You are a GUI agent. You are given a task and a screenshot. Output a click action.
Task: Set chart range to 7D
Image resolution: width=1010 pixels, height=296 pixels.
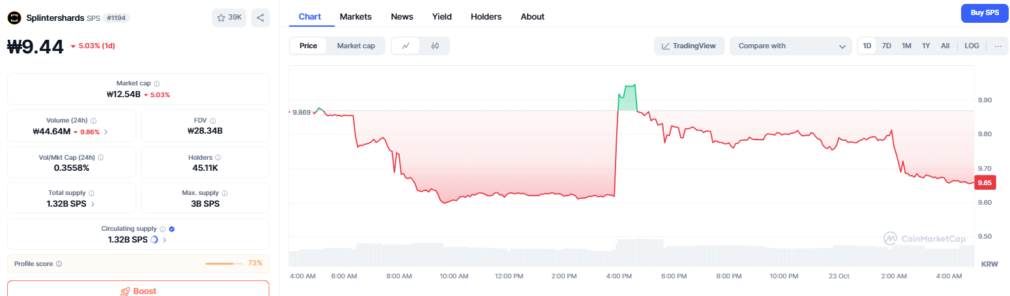[x=886, y=46]
